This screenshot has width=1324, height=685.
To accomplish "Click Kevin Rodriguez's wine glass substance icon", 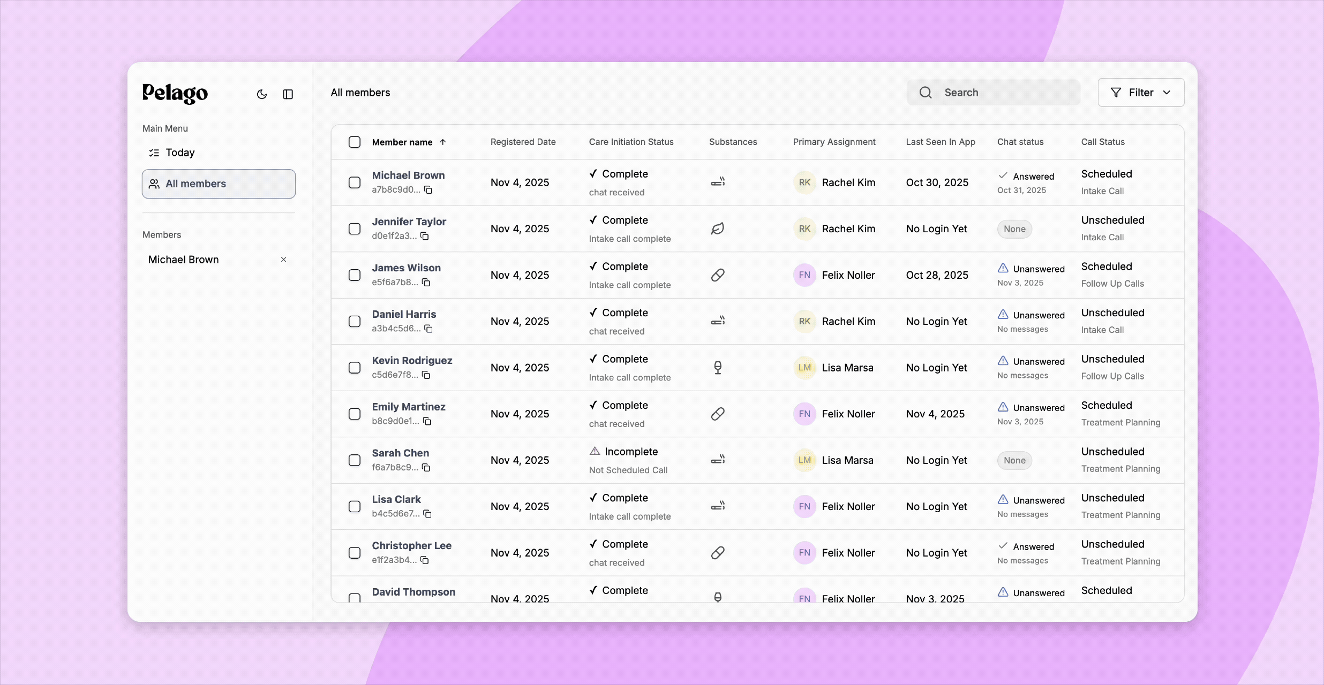I will pos(718,368).
